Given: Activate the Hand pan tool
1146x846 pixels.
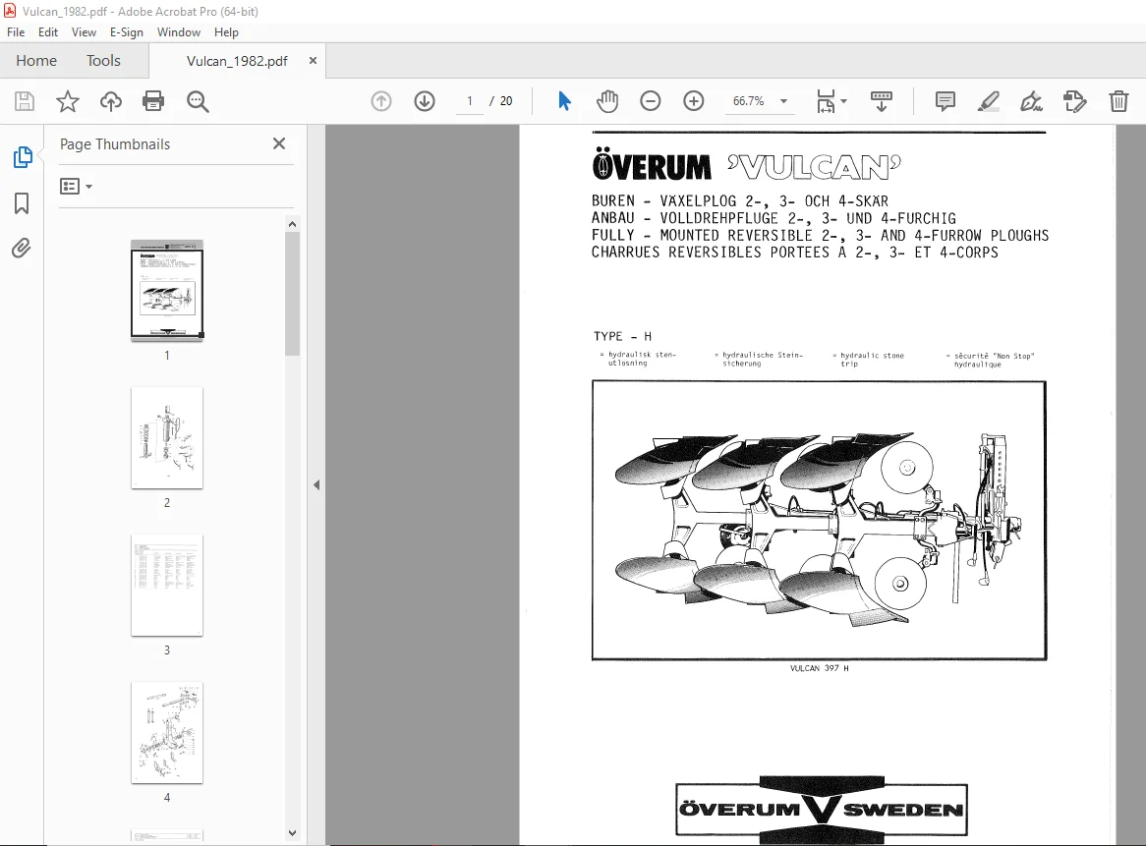Looking at the screenshot, I should point(606,101).
